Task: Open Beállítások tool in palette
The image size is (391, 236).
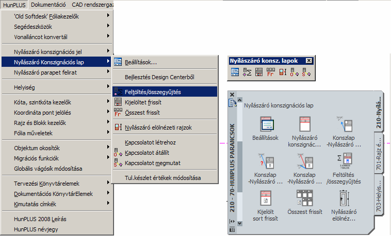Action: click(x=265, y=129)
